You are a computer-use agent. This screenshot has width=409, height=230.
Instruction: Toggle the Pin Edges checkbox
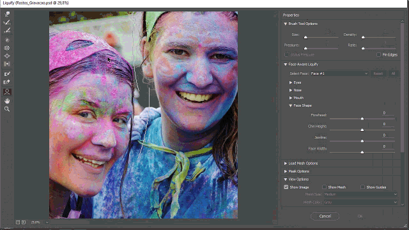378,55
